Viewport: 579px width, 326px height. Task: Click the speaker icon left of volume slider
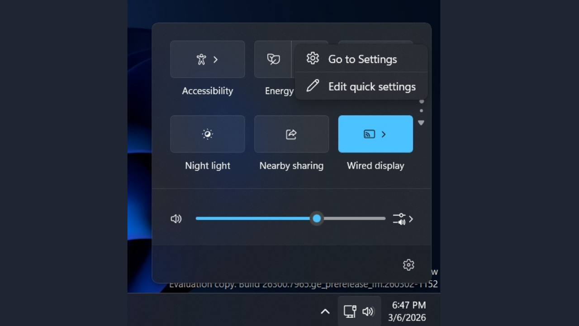pyautogui.click(x=176, y=219)
